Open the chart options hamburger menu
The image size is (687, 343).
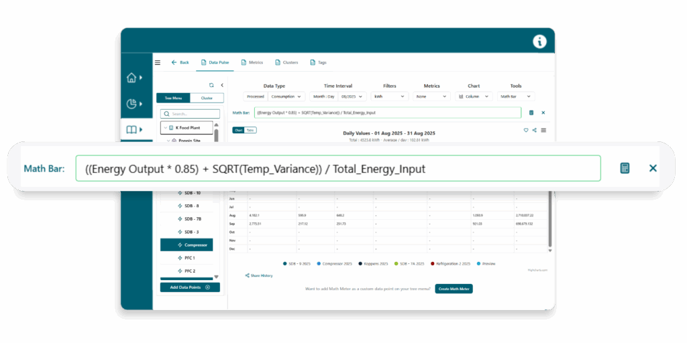[543, 130]
